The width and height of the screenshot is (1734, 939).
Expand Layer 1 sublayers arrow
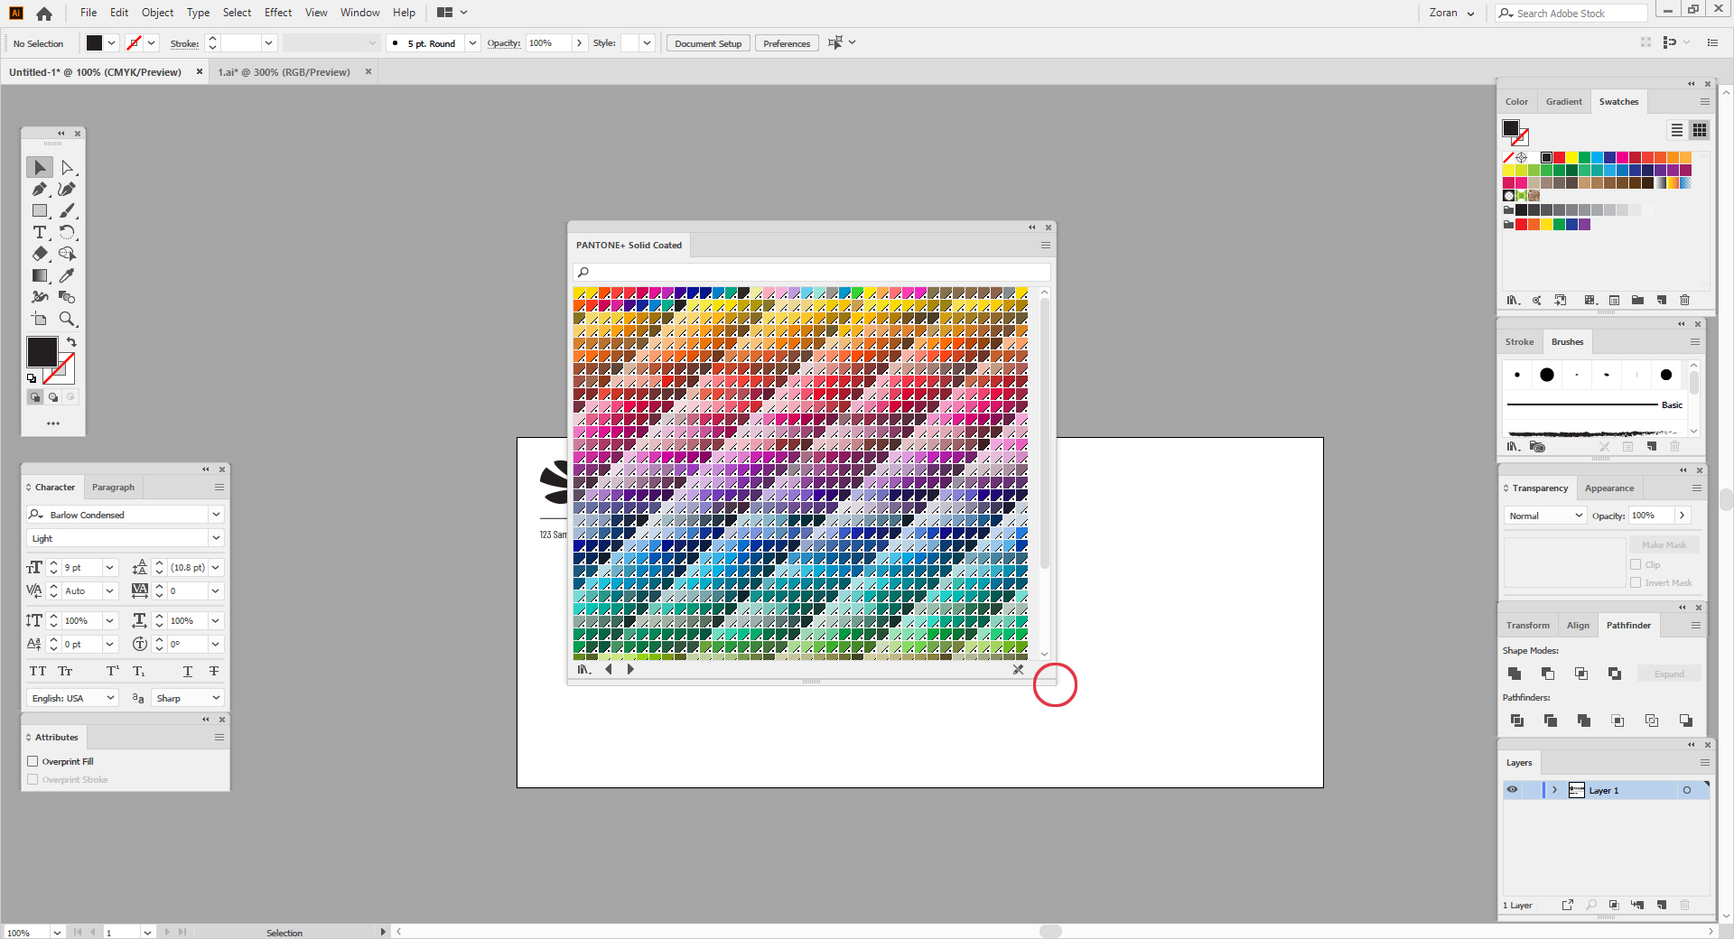(1554, 790)
